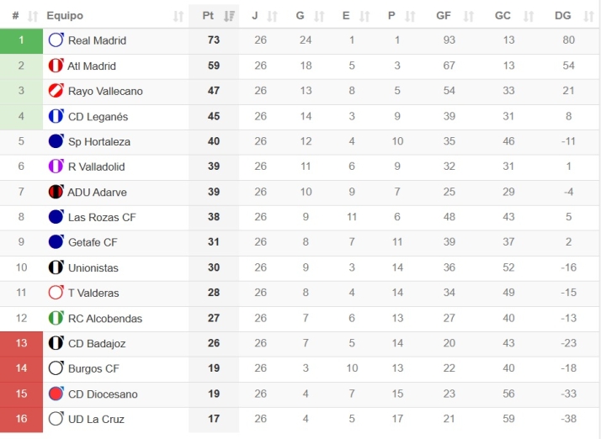Sort by GF goals-for column arrows

(x=468, y=16)
